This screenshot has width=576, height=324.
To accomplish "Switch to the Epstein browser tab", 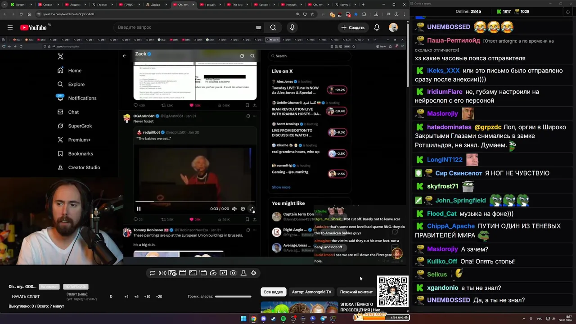I will click(x=265, y=4).
